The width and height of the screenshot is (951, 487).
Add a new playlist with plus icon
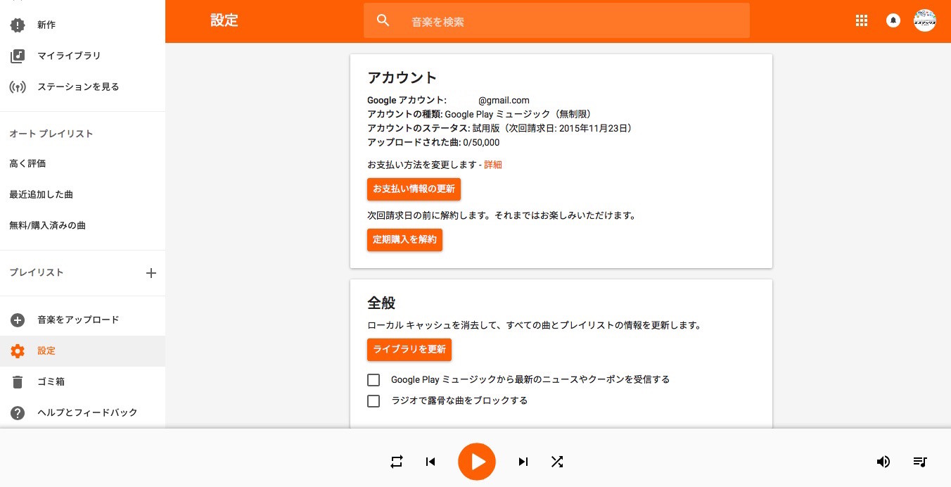(151, 273)
